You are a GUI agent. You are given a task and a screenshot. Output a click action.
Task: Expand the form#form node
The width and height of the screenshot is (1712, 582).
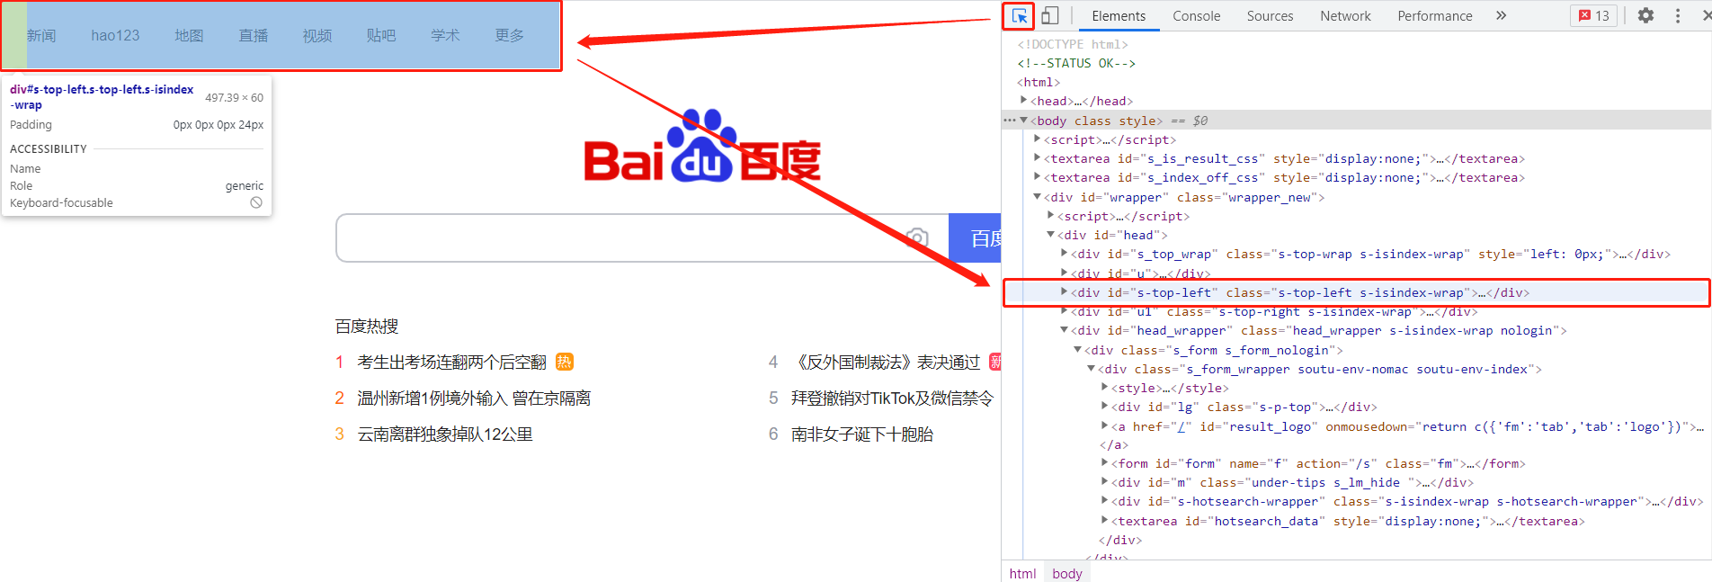coord(1104,462)
